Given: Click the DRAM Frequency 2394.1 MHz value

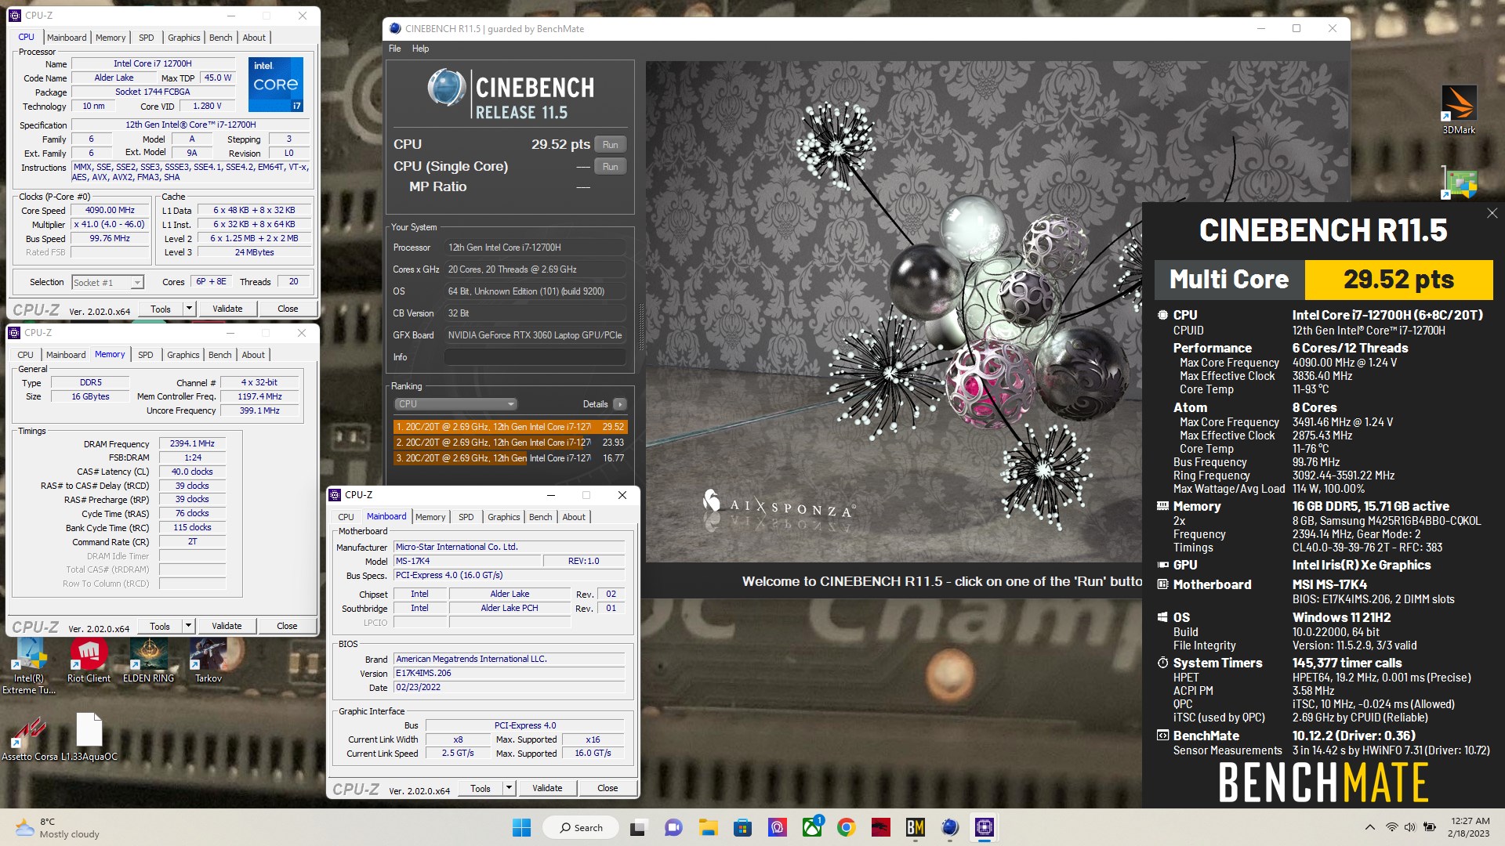Looking at the screenshot, I should pyautogui.click(x=192, y=443).
